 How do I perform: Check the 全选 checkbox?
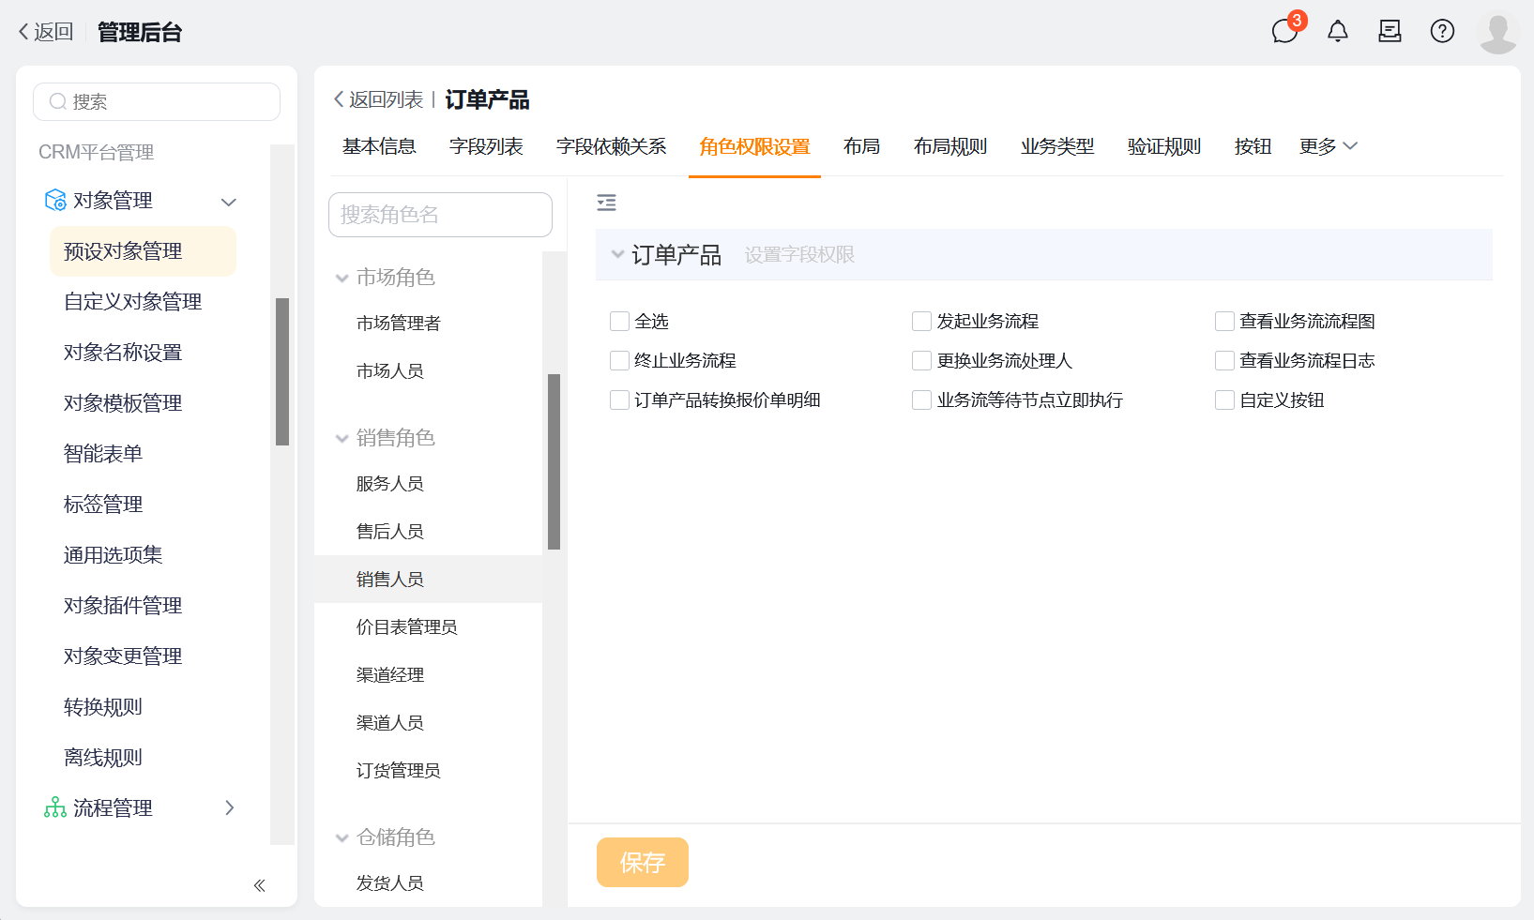coord(619,322)
